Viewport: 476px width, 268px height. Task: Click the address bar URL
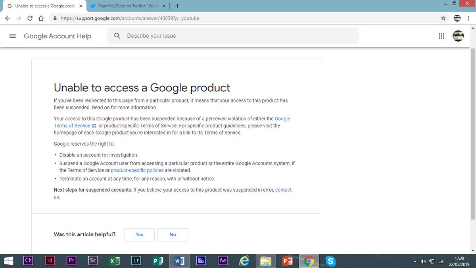[130, 18]
